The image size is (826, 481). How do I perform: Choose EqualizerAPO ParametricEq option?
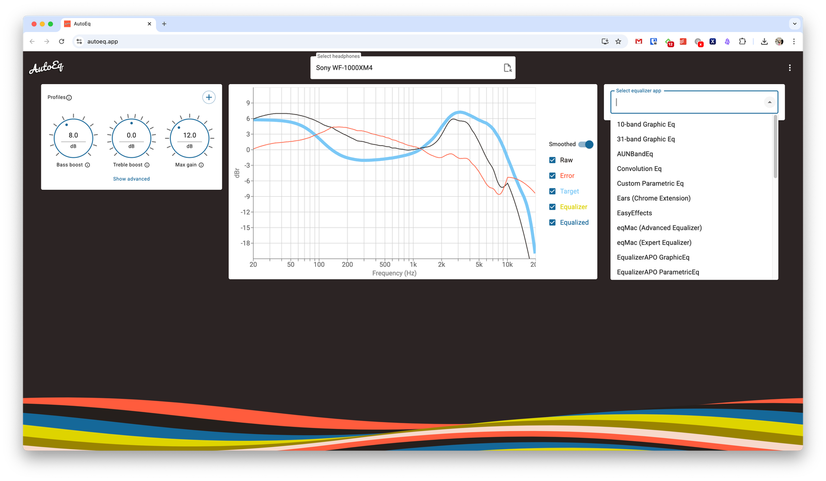(x=691, y=272)
